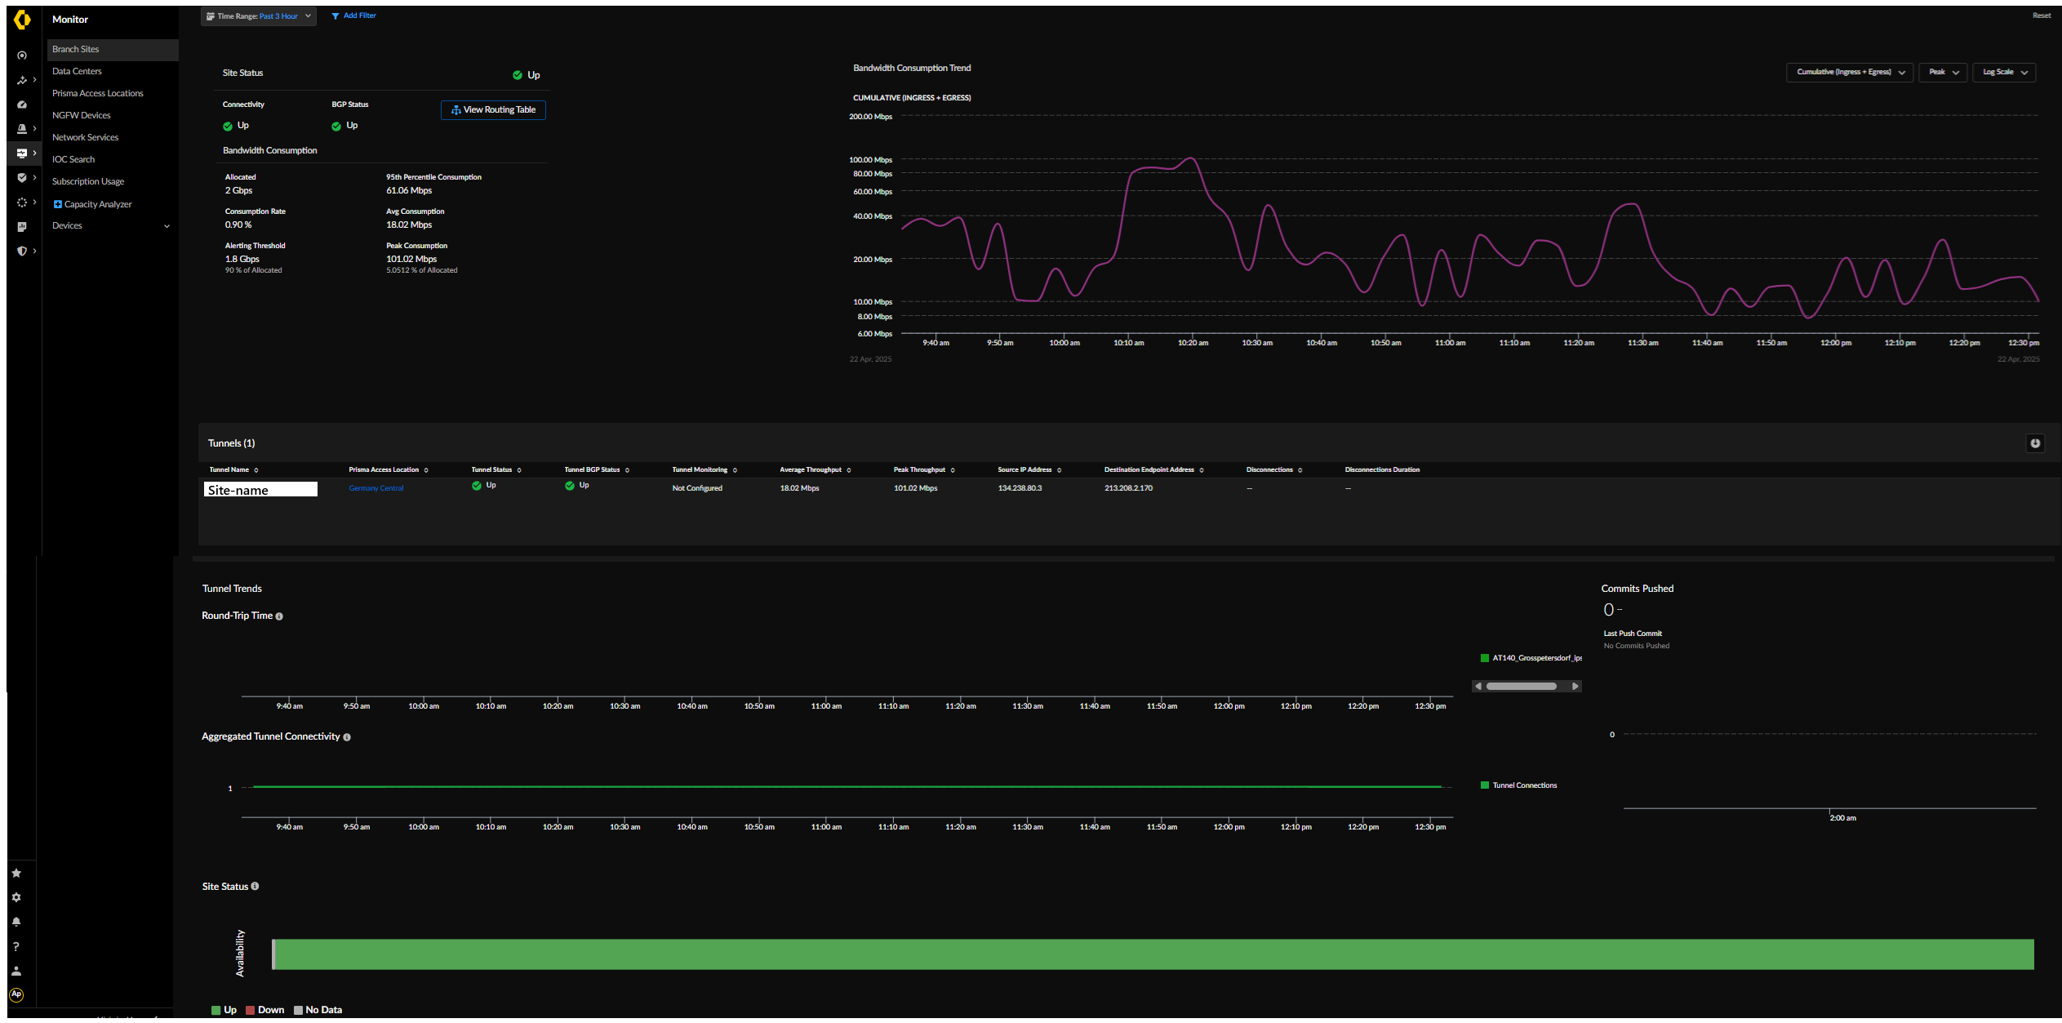Click the settings gear icon in sidebar
This screenshot has width=2062, height=1023.
click(16, 897)
